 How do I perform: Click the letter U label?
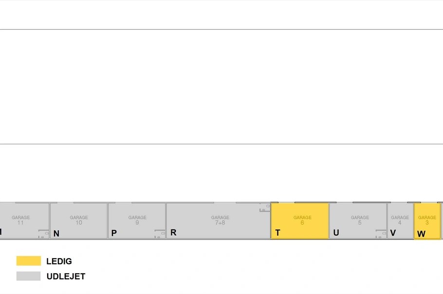[x=336, y=233]
